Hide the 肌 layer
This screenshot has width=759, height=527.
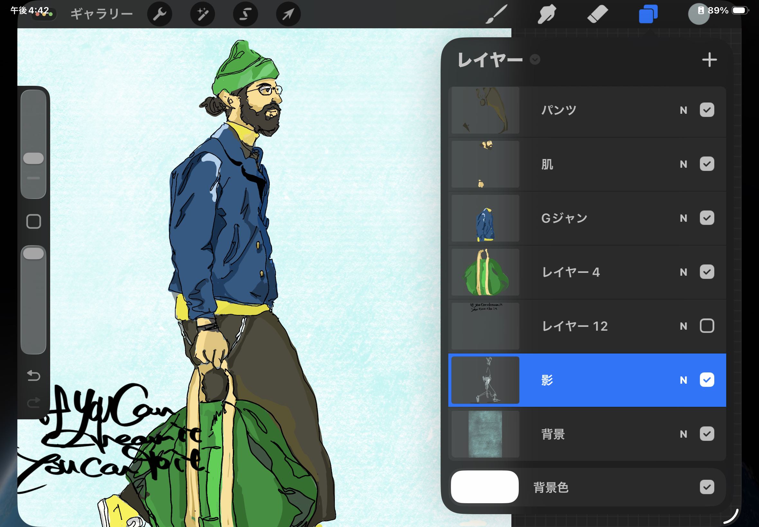(707, 164)
